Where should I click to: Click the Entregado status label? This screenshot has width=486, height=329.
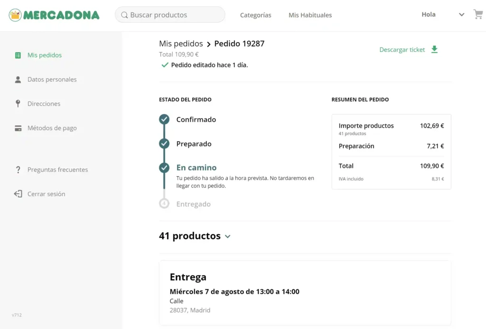[194, 204]
